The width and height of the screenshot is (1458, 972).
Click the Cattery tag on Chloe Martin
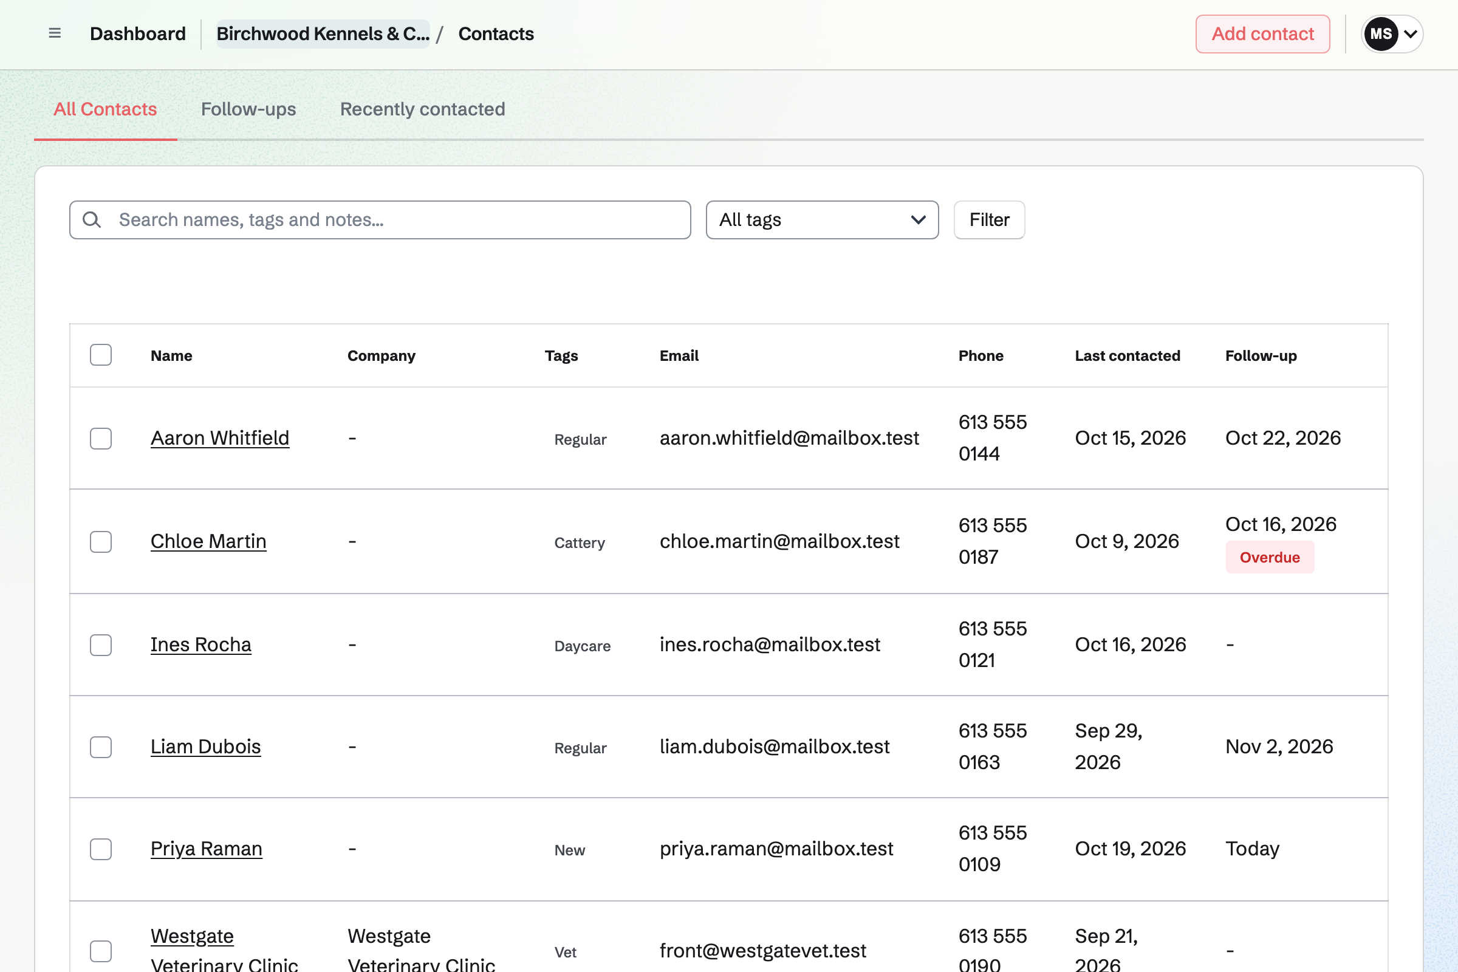pyautogui.click(x=579, y=542)
